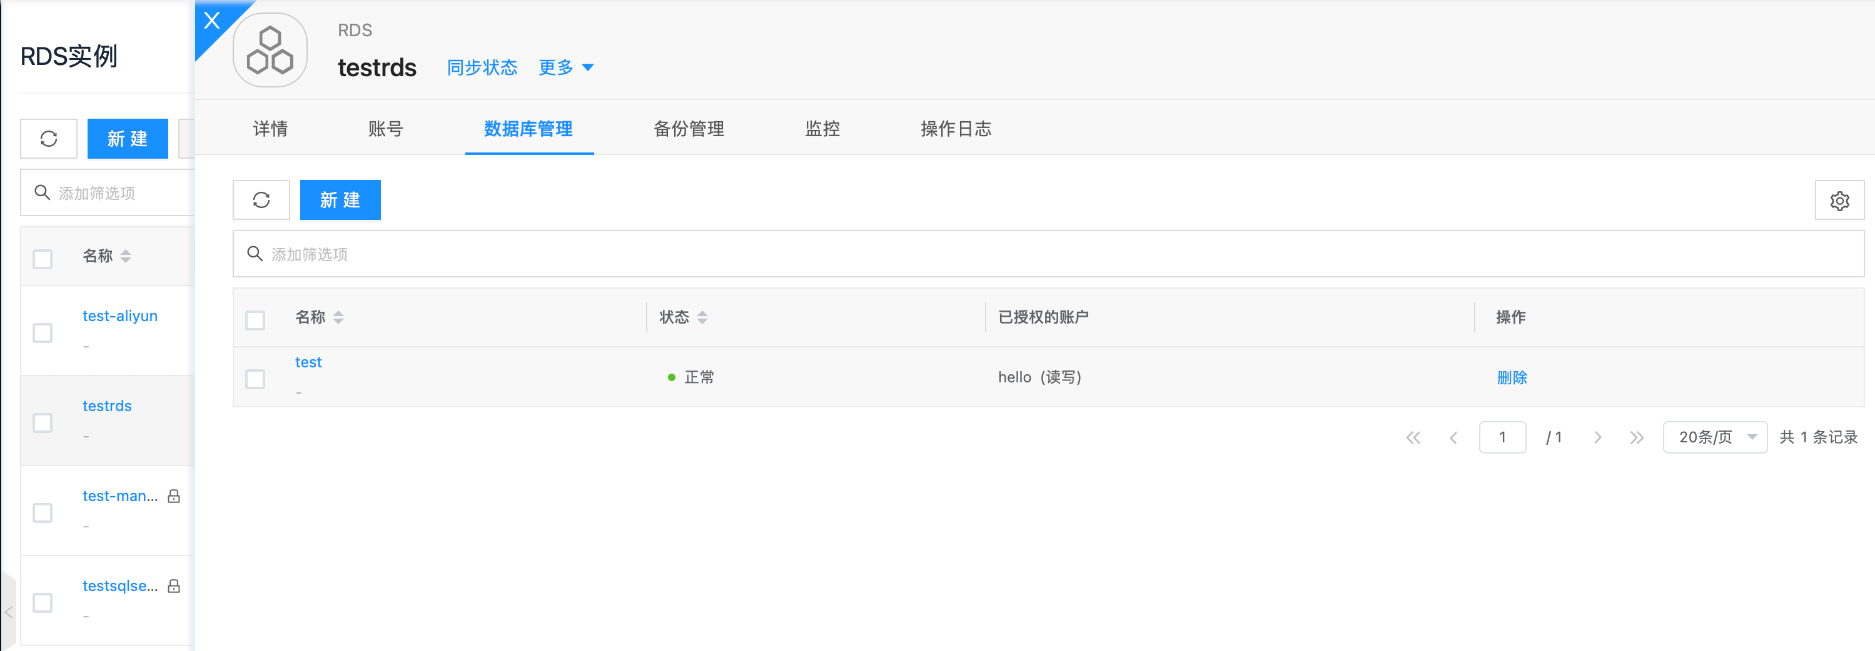
Task: Open the 账号 tab
Action: click(385, 129)
